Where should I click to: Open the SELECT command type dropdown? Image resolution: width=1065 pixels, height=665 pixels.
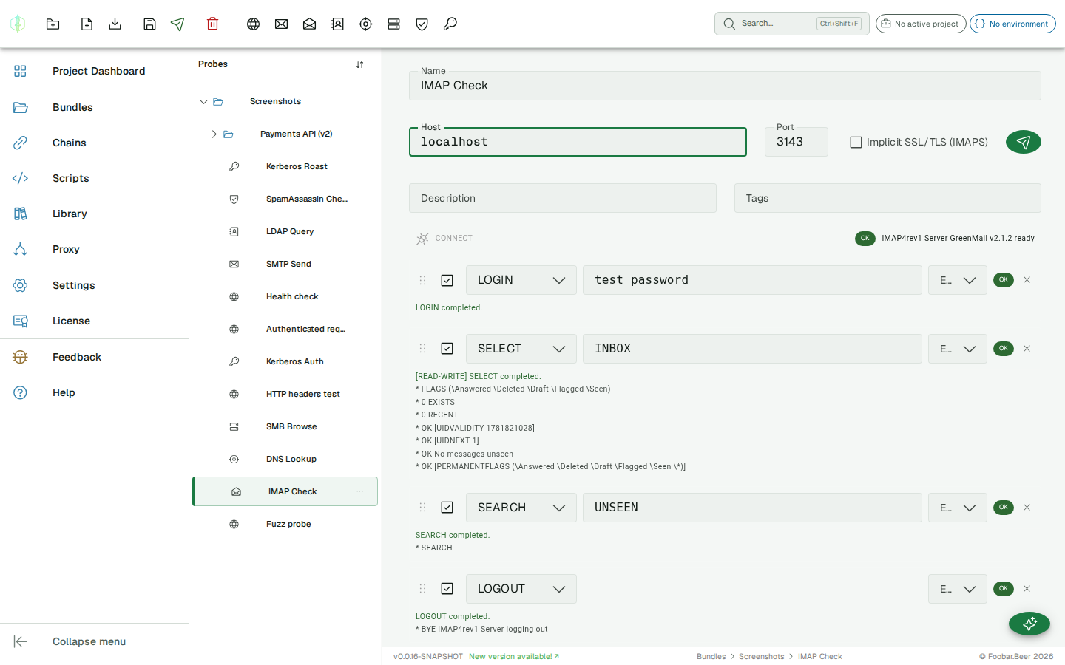coord(521,349)
